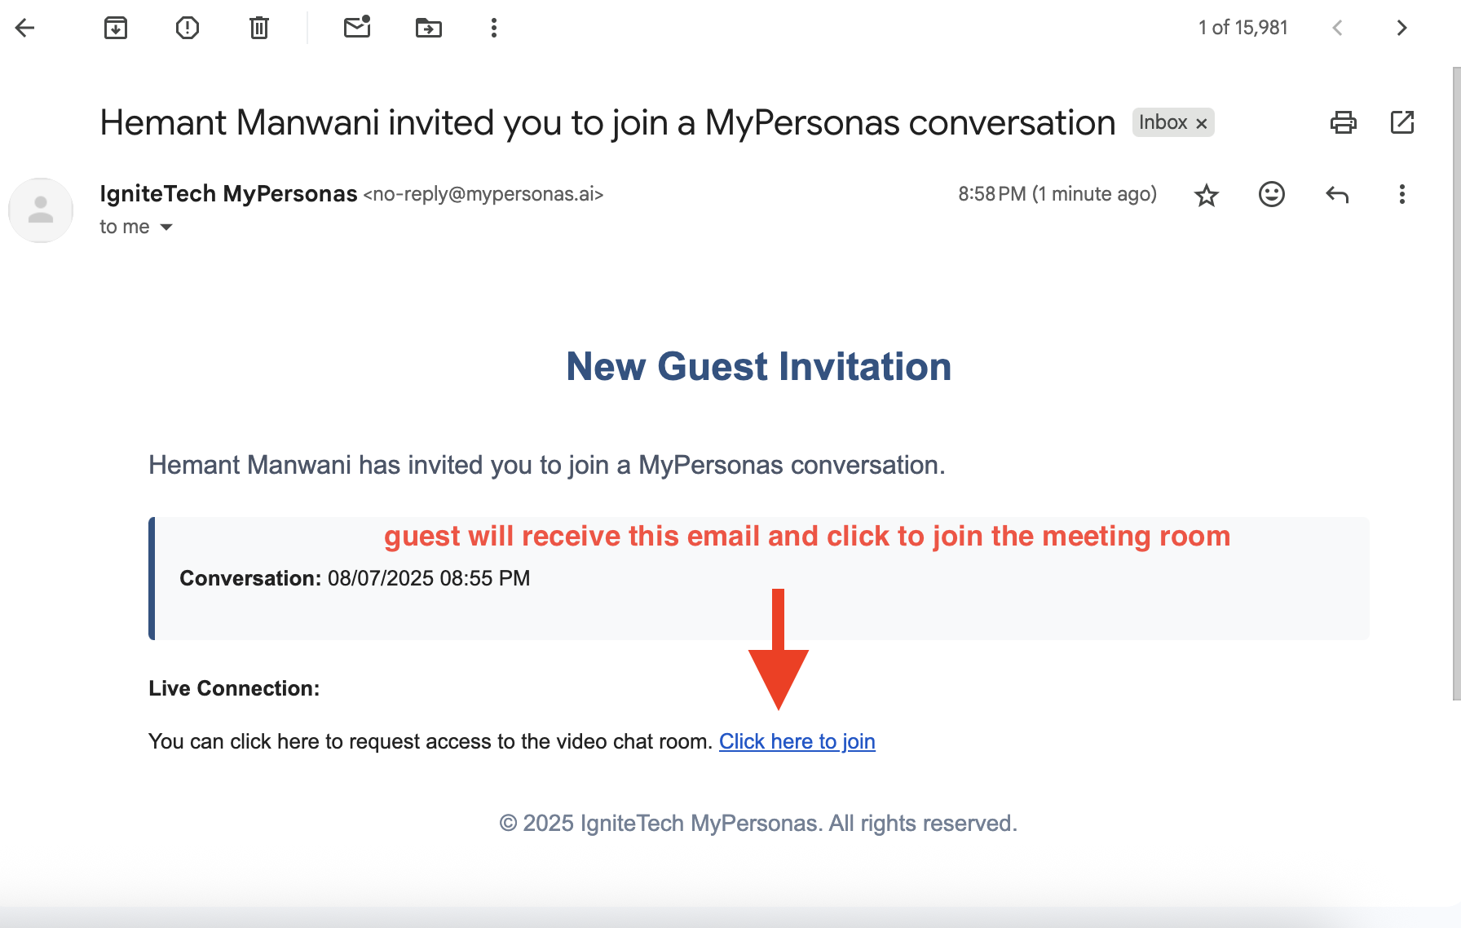This screenshot has height=928, width=1461.
Task: Open email in a new window
Action: click(x=1402, y=122)
